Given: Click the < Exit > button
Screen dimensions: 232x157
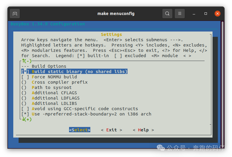Looking at the screenshot, I should click(x=112, y=130).
